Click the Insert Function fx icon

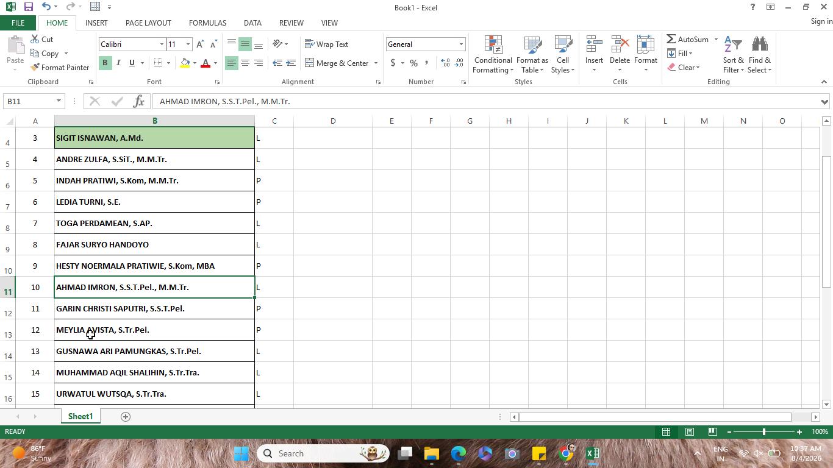(139, 101)
